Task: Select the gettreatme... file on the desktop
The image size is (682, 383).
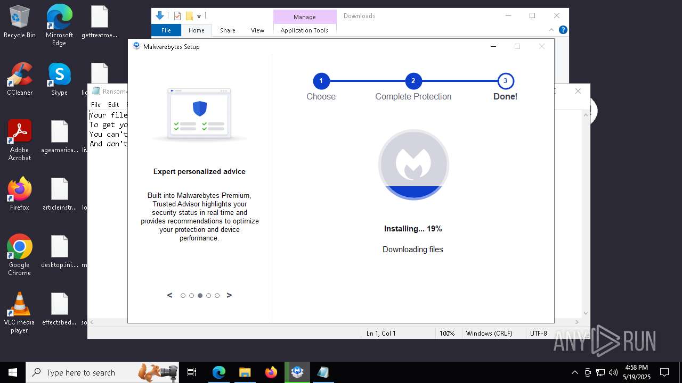Action: click(x=100, y=22)
